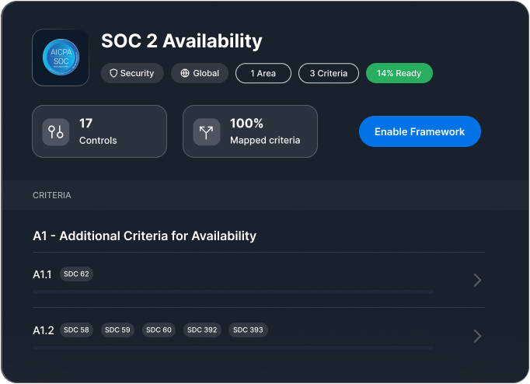Select the 3 Criteria pill
Screen dimensions: 530x384
tap(328, 73)
